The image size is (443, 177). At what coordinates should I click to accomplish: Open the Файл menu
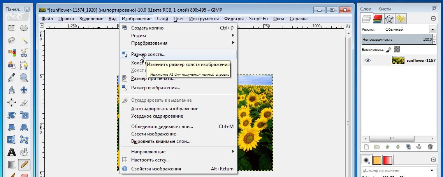[x=47, y=19]
